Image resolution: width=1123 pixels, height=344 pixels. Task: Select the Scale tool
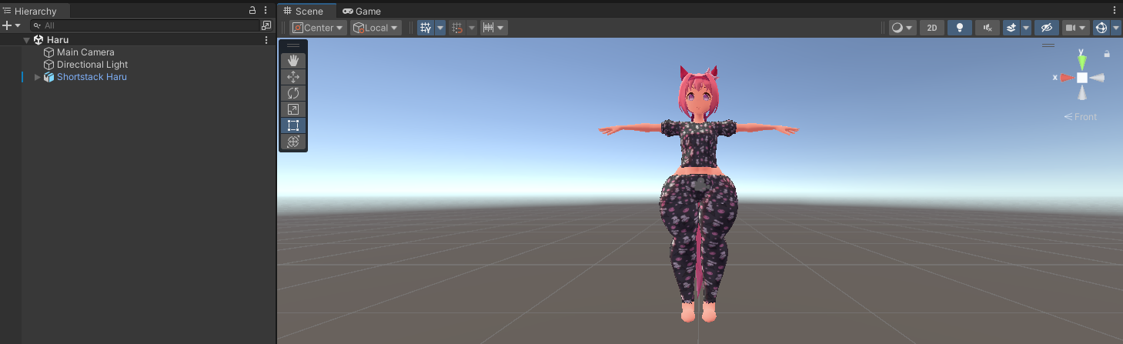[x=292, y=109]
